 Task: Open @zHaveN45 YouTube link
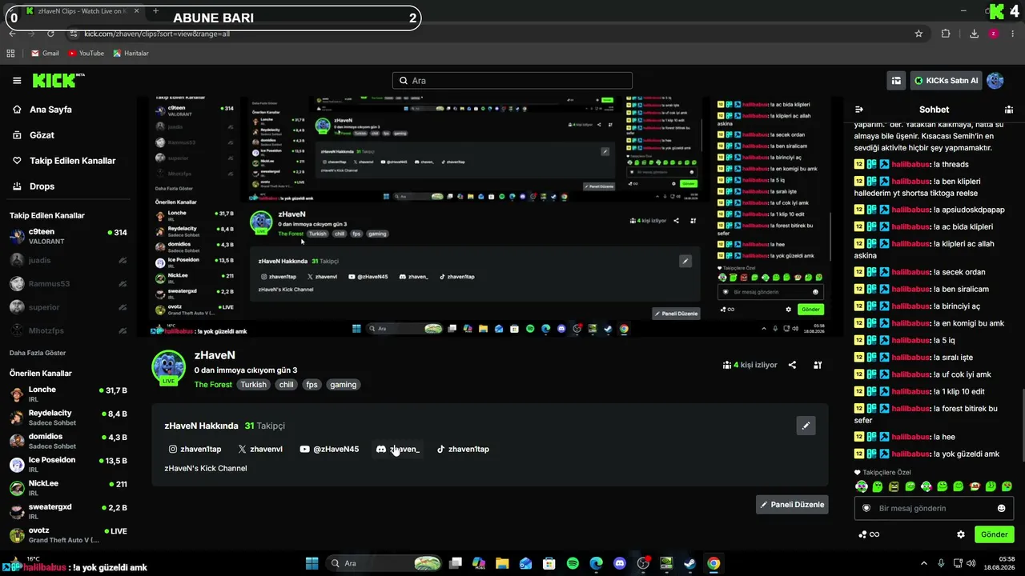point(329,449)
